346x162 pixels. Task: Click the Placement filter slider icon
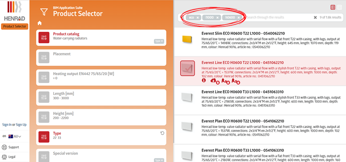(x=44, y=58)
